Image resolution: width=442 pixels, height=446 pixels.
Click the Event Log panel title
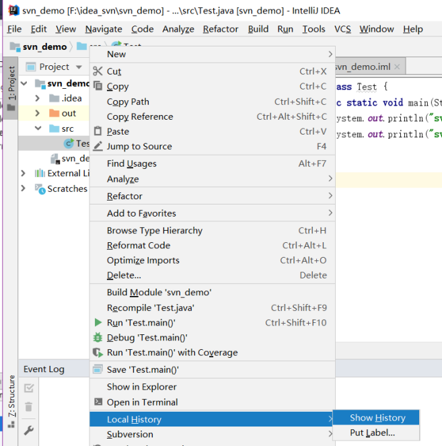pyautogui.click(x=44, y=369)
